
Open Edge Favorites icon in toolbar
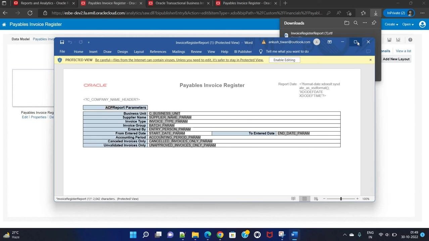pos(363,13)
